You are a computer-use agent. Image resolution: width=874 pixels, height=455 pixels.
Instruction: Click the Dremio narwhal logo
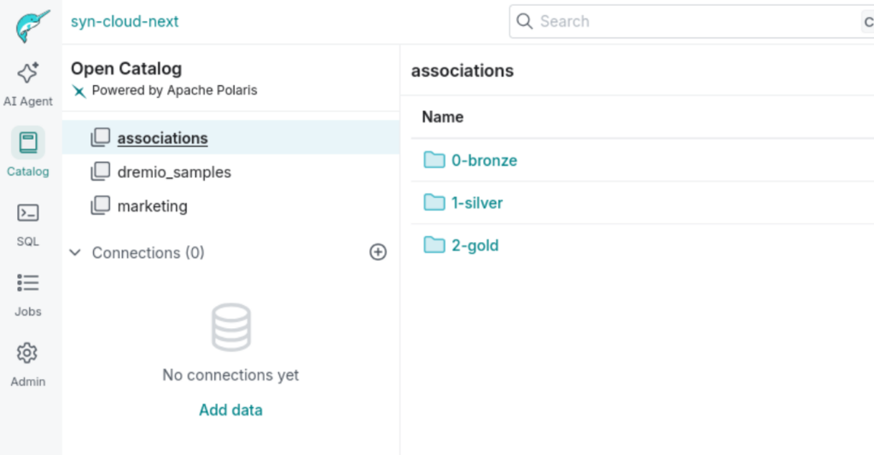pos(33,26)
